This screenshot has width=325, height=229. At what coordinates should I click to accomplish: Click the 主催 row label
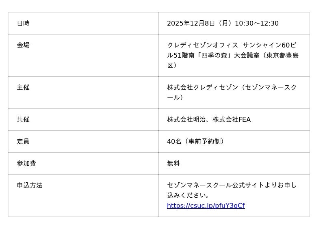pos(23,88)
